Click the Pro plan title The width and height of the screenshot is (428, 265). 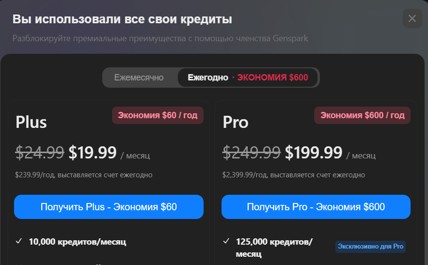(236, 122)
